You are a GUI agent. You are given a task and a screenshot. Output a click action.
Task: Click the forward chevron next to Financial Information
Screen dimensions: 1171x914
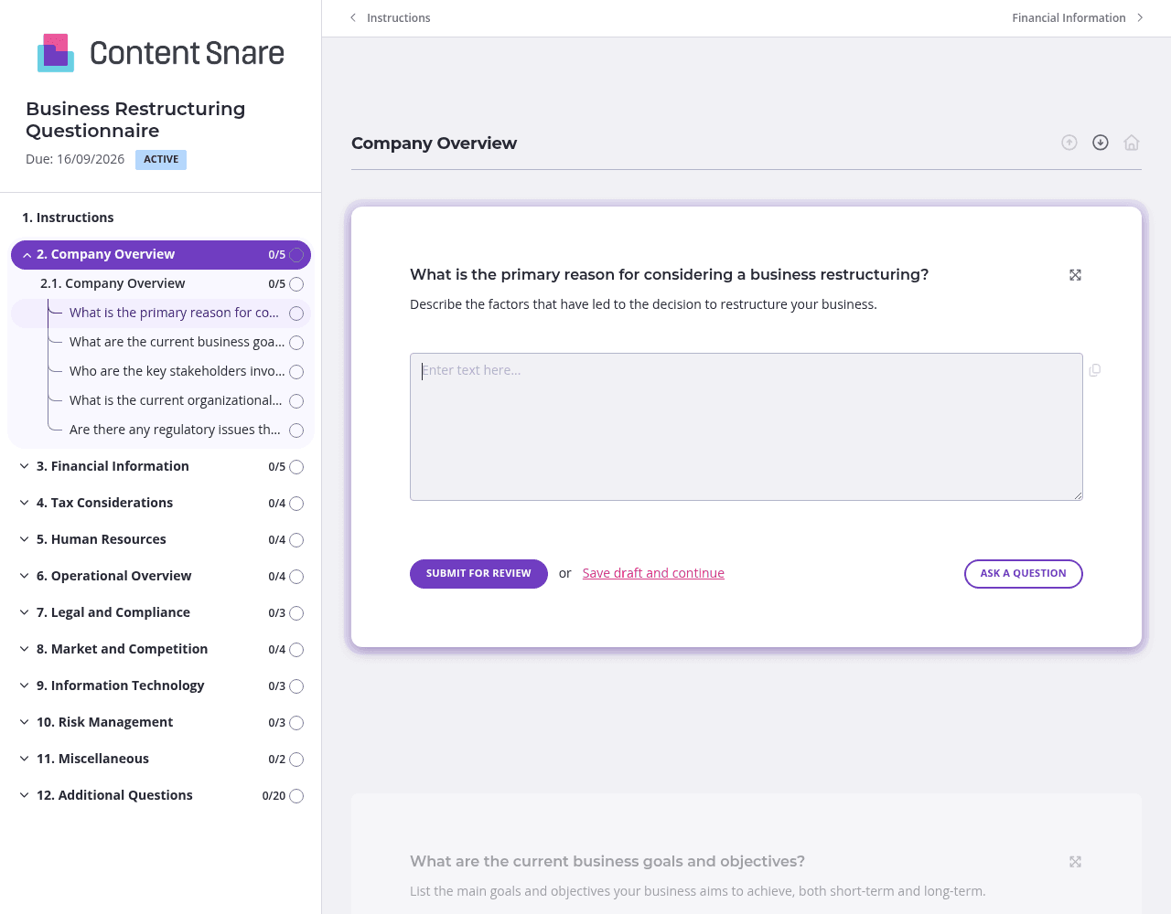coord(1140,17)
